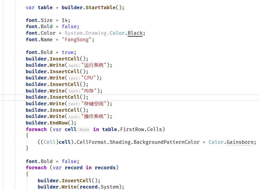This screenshot has width=260, height=190.
Task: Click the font.Name property
Action: 39,39
